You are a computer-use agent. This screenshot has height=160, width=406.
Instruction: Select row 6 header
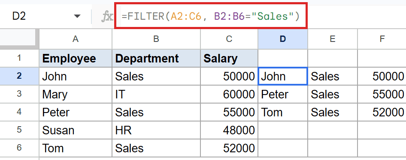pos(19,148)
